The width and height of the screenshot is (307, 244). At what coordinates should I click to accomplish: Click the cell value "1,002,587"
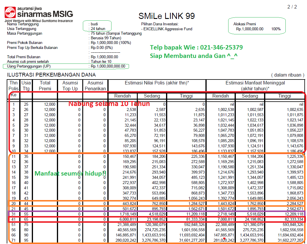tap(255, 109)
